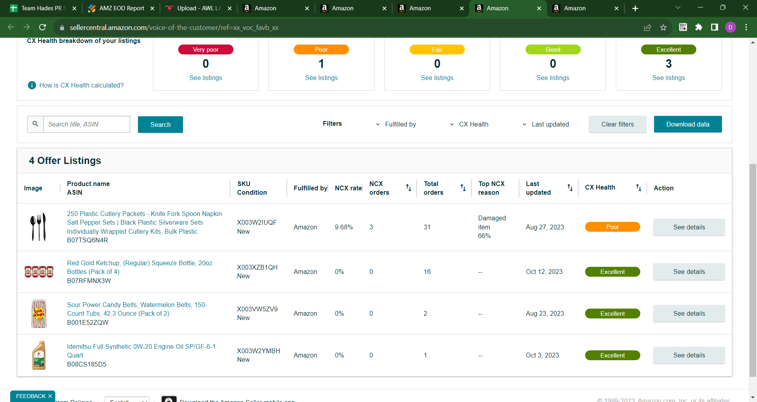
Task: Open Sour Power Candy Belts product link
Action: 137,309
